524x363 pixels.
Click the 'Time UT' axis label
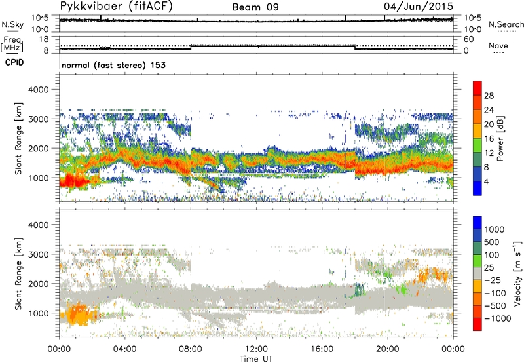(256, 359)
